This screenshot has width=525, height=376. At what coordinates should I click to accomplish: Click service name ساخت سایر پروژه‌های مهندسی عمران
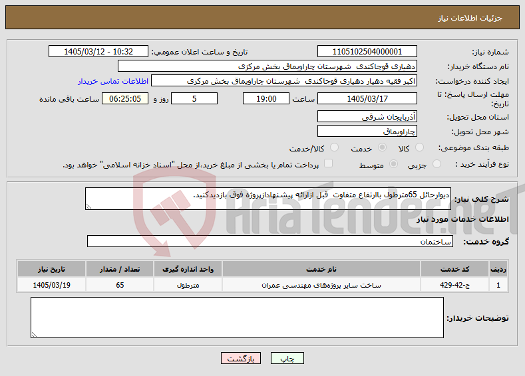tap(321, 285)
